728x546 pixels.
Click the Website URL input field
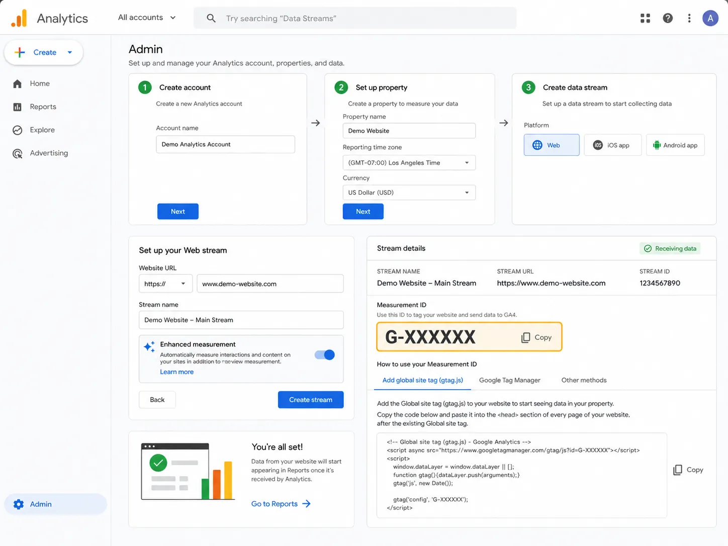click(270, 284)
